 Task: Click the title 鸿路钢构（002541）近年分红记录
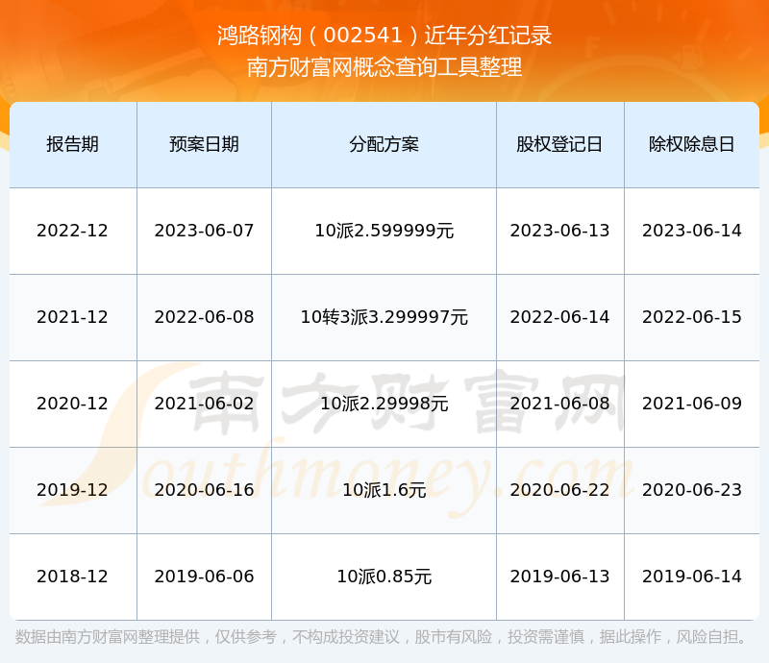(384, 36)
